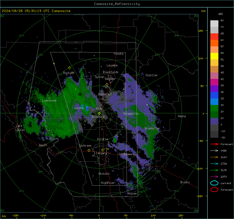Click the Sundre label near the storm cell

pyautogui.click(x=79, y=108)
